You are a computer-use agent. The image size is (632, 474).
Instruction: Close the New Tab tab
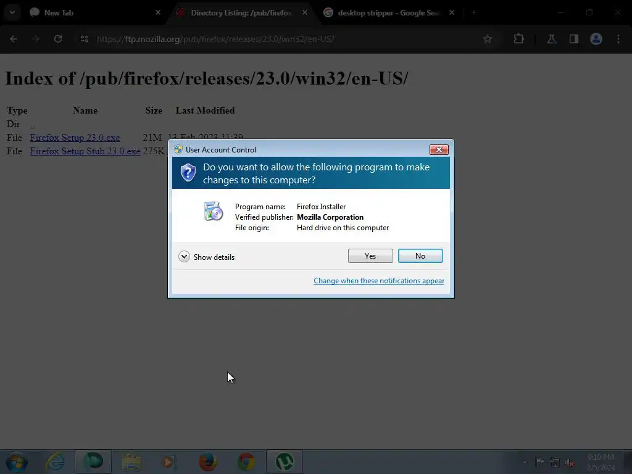158,12
